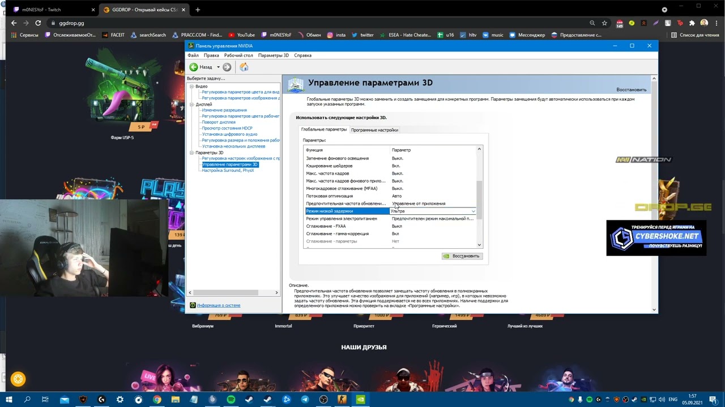This screenshot has height=407, width=725.
Task: Open Информация о системе link
Action: [218, 305]
